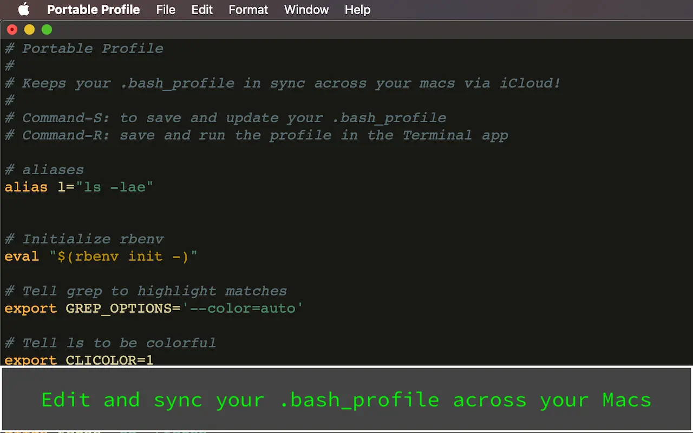Place cursor in the alias l line

tap(79, 187)
